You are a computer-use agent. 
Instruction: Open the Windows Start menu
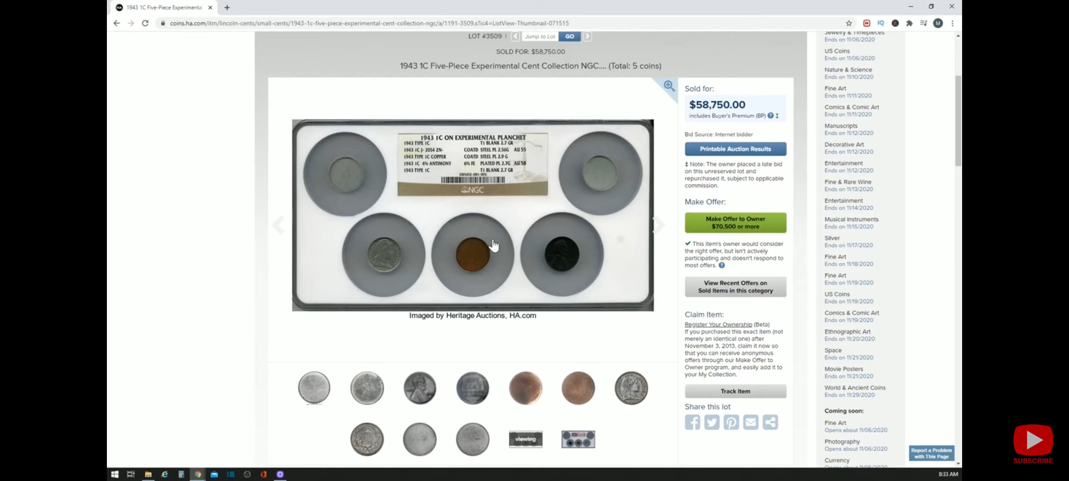114,474
